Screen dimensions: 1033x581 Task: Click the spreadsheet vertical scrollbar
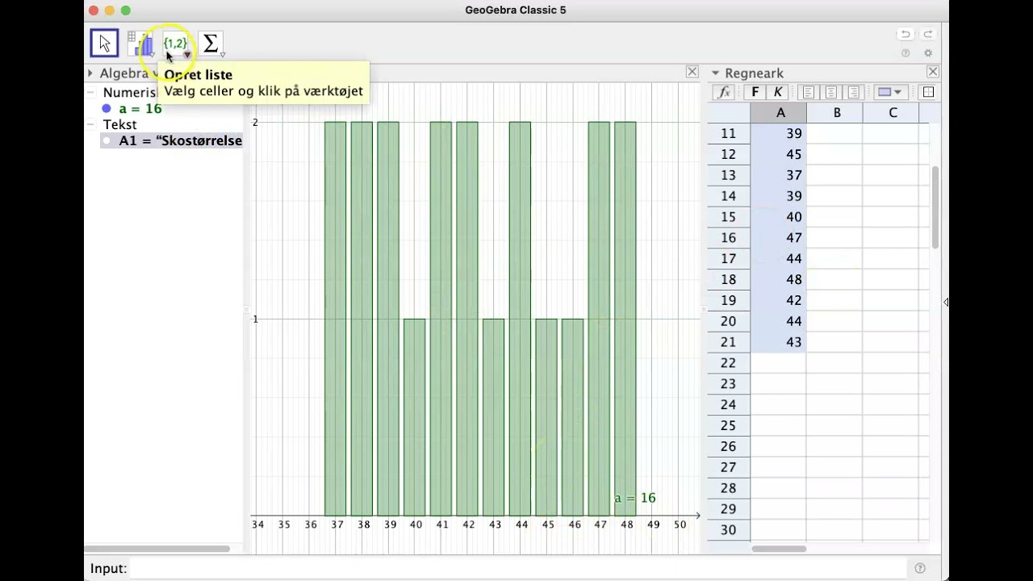(935, 207)
